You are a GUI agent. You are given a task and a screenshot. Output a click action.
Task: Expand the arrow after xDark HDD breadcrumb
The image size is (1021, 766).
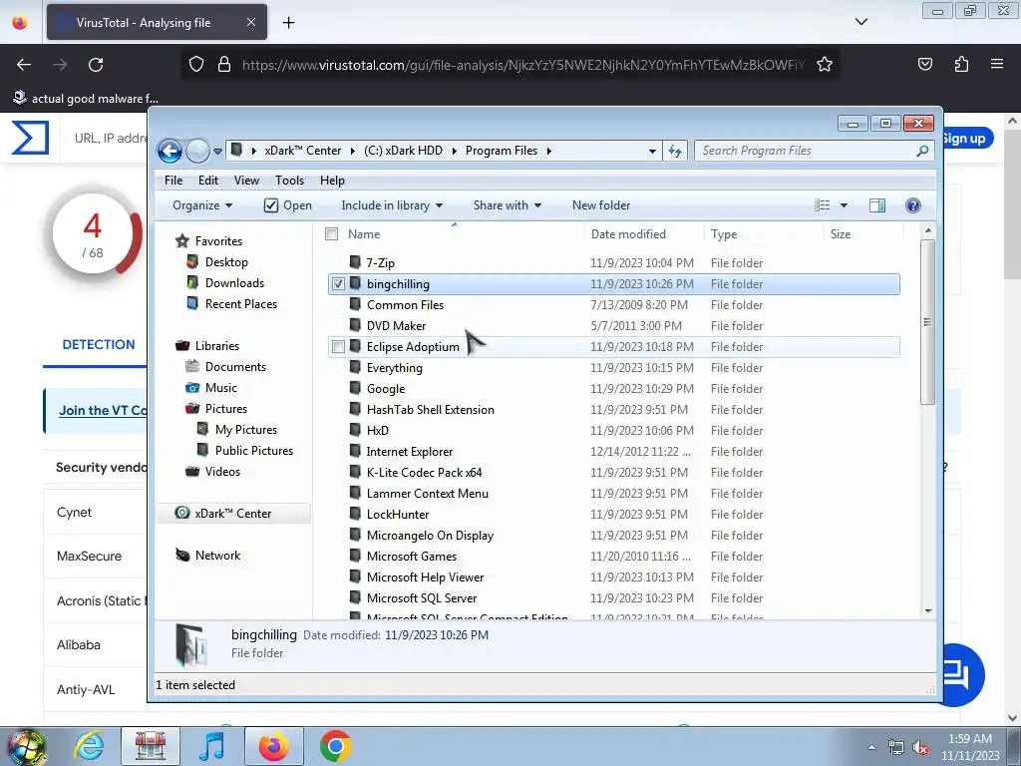(454, 152)
